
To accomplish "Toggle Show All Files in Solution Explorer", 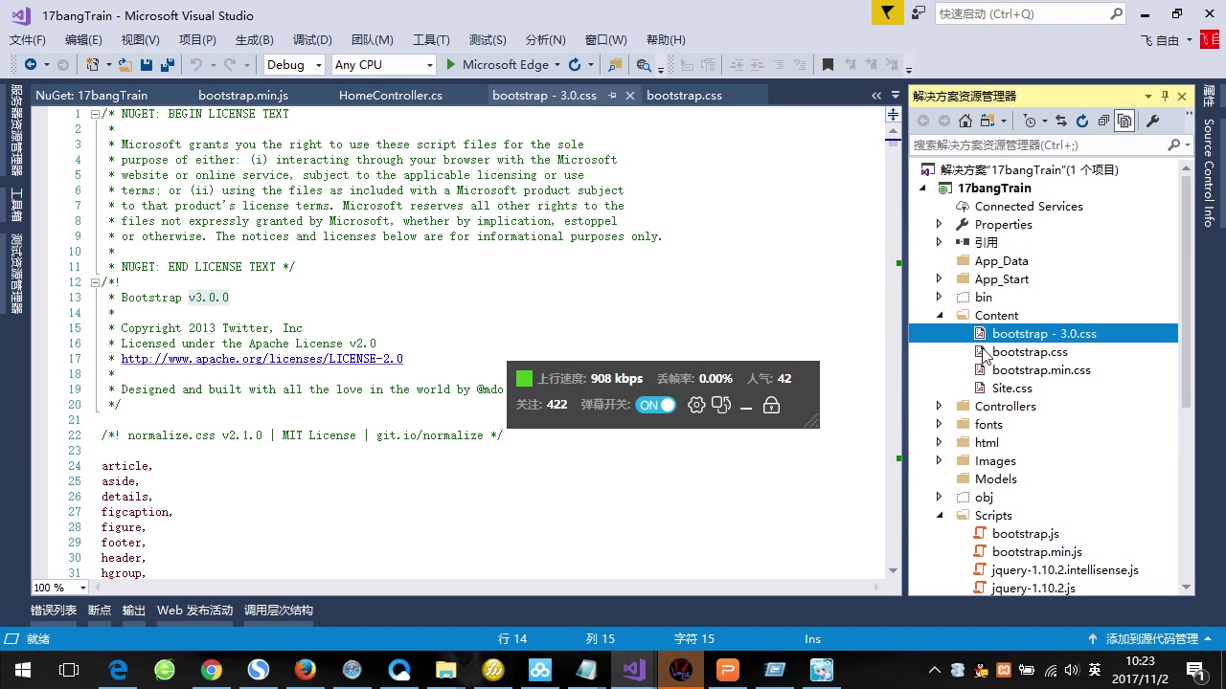I will pos(1124,121).
